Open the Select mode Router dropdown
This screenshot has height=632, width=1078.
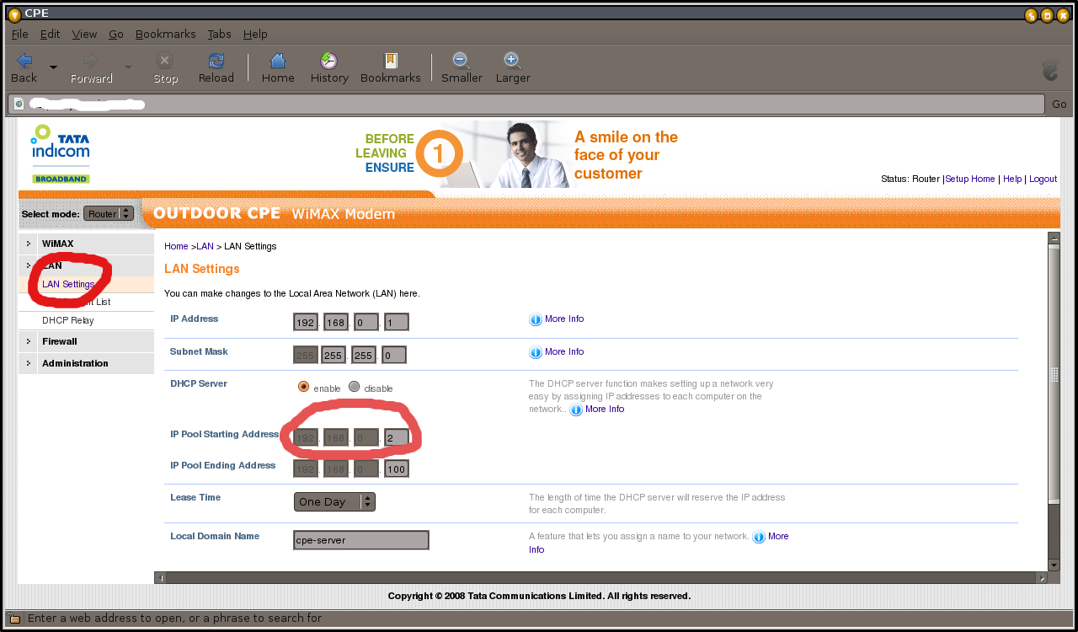pos(109,214)
